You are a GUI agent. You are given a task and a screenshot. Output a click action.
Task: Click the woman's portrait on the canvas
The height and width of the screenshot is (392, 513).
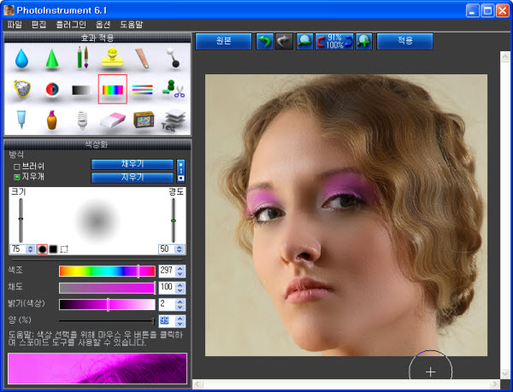tap(345, 215)
